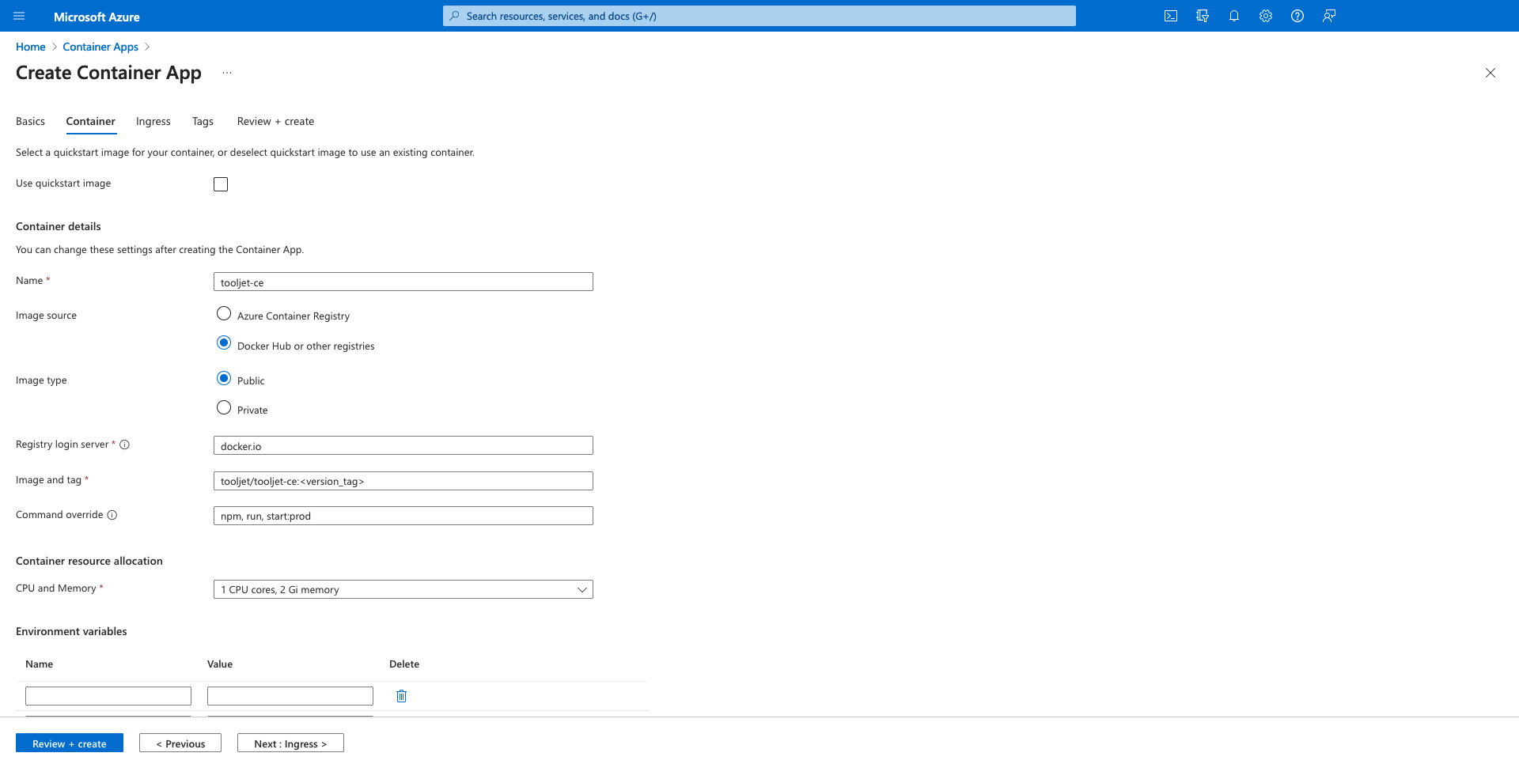This screenshot has width=1519, height=768.
Task: Click the Next : Ingress button
Action: (290, 743)
